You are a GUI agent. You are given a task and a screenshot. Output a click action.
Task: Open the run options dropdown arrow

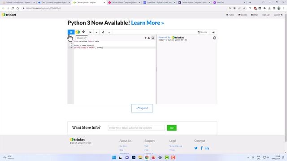pos(96,32)
